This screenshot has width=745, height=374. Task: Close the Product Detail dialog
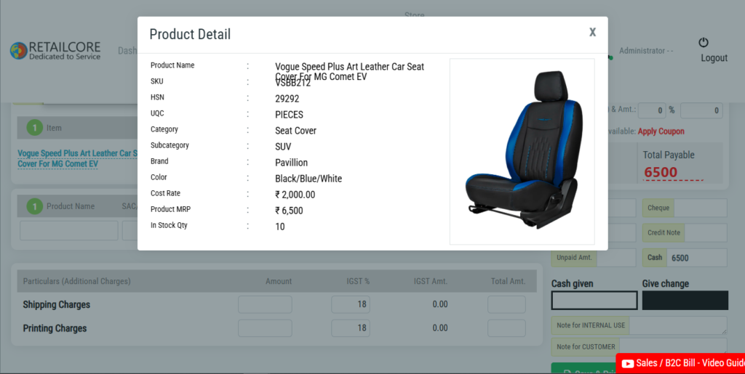point(592,32)
